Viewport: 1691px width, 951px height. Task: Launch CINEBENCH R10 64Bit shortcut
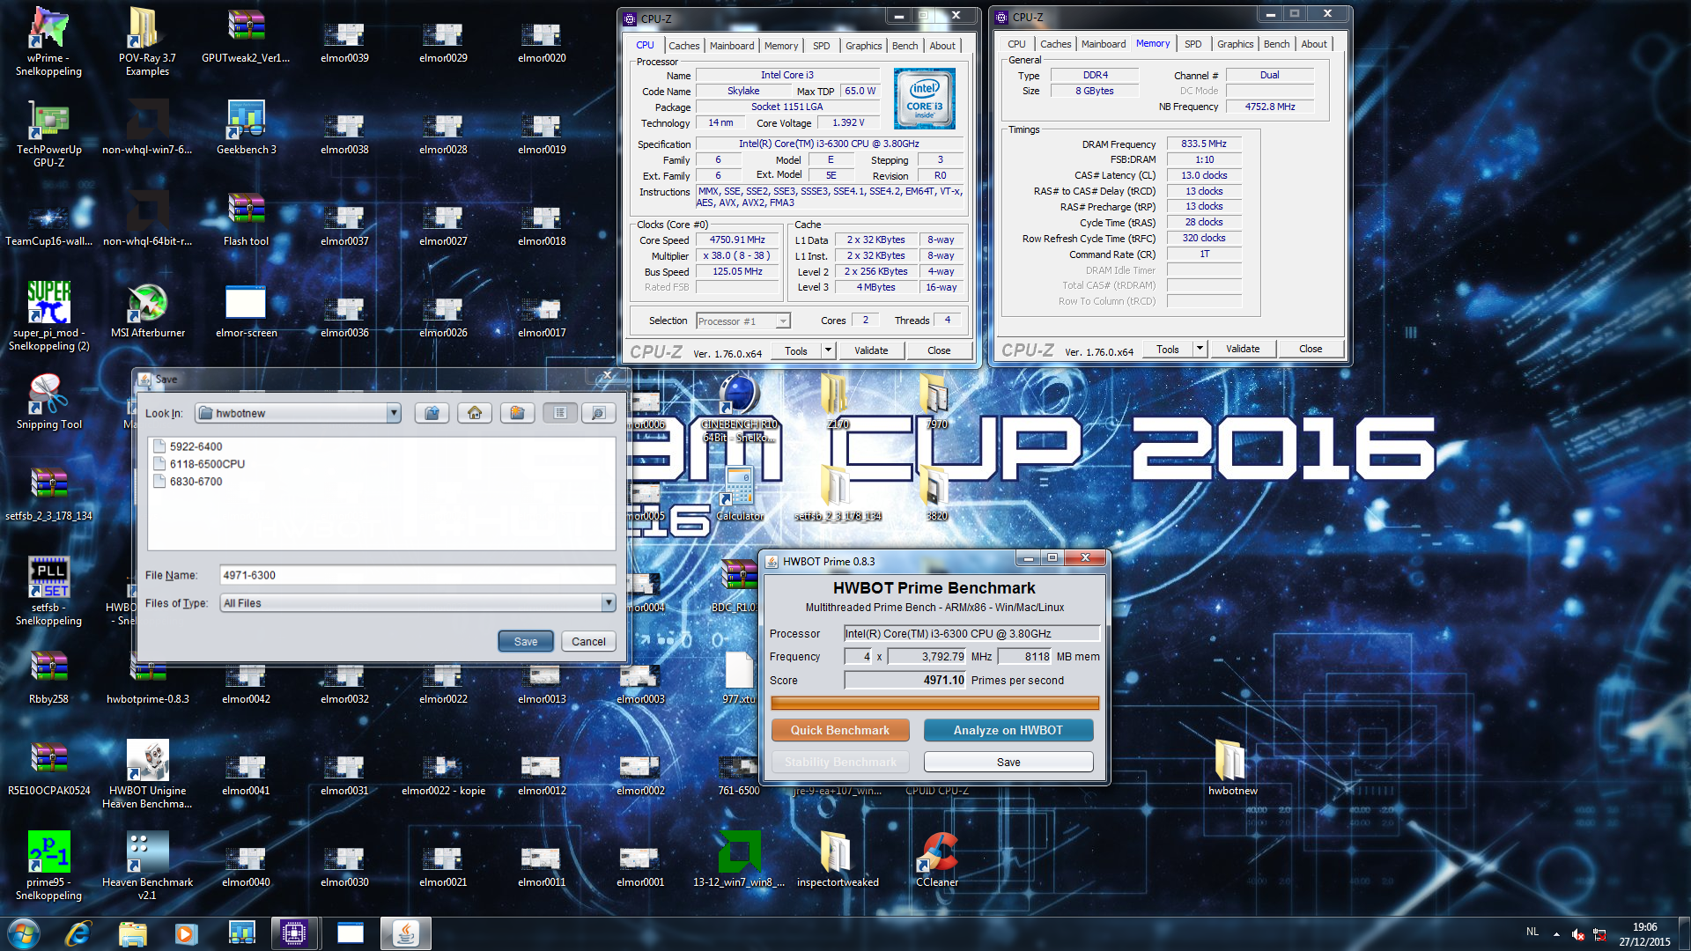tap(739, 408)
